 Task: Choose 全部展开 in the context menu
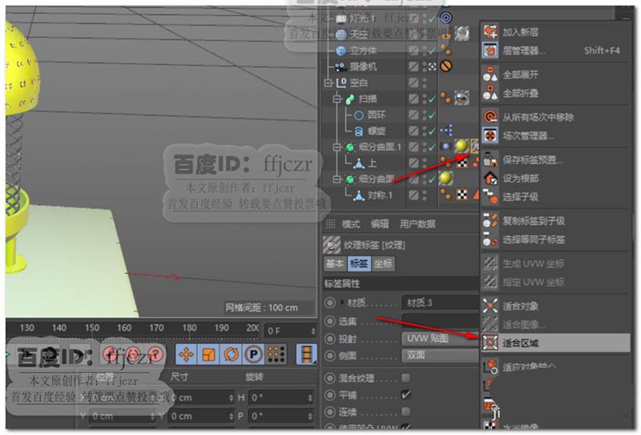[x=555, y=75]
